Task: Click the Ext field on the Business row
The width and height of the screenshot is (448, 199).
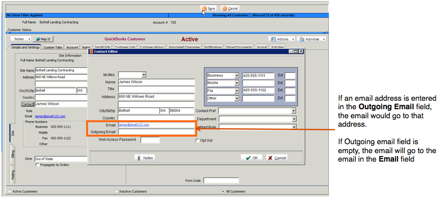Action: tap(290, 75)
